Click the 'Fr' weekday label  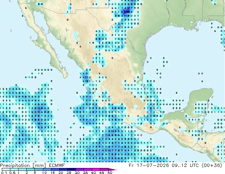pos(131,165)
